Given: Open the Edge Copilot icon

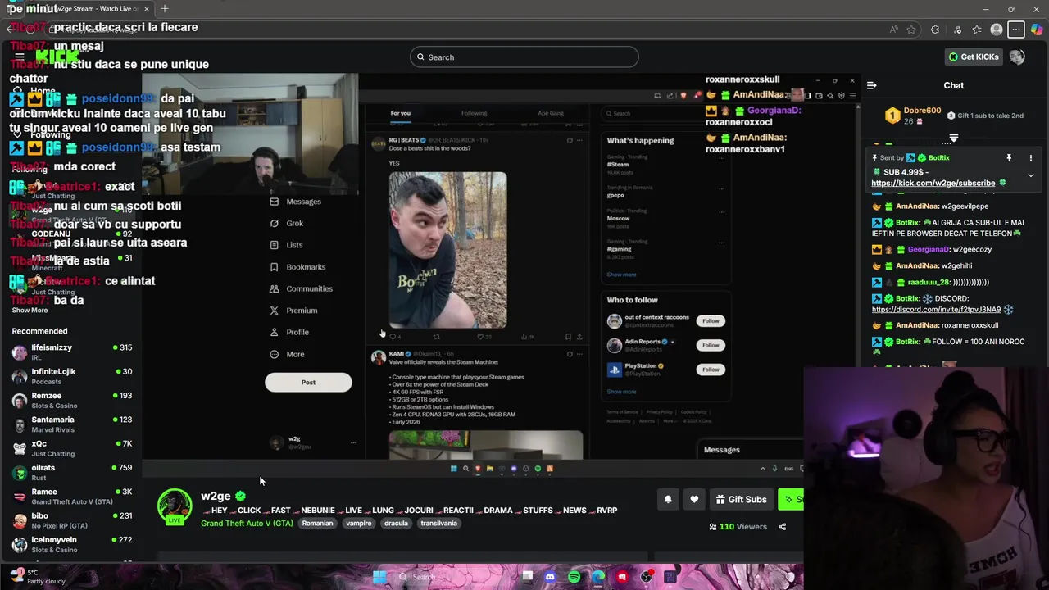Looking at the screenshot, I should (1038, 29).
